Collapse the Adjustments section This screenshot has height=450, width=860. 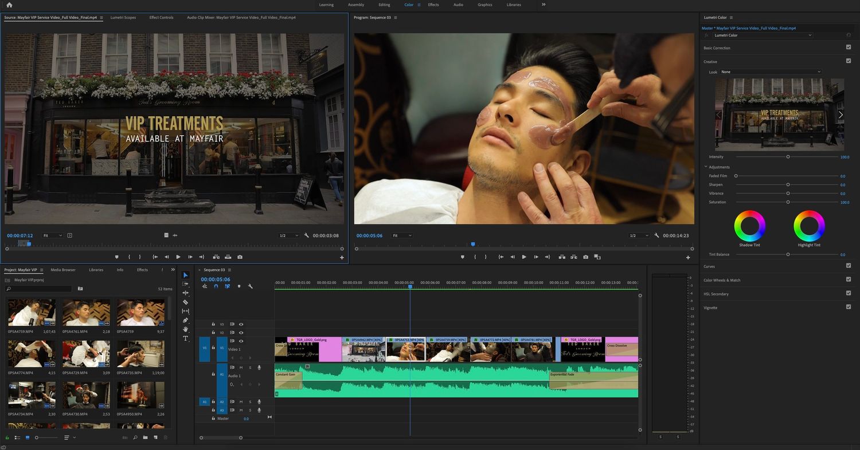click(706, 167)
